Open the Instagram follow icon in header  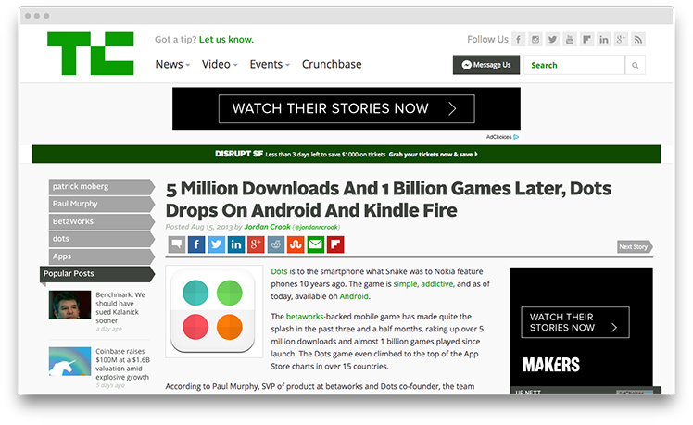click(x=535, y=39)
